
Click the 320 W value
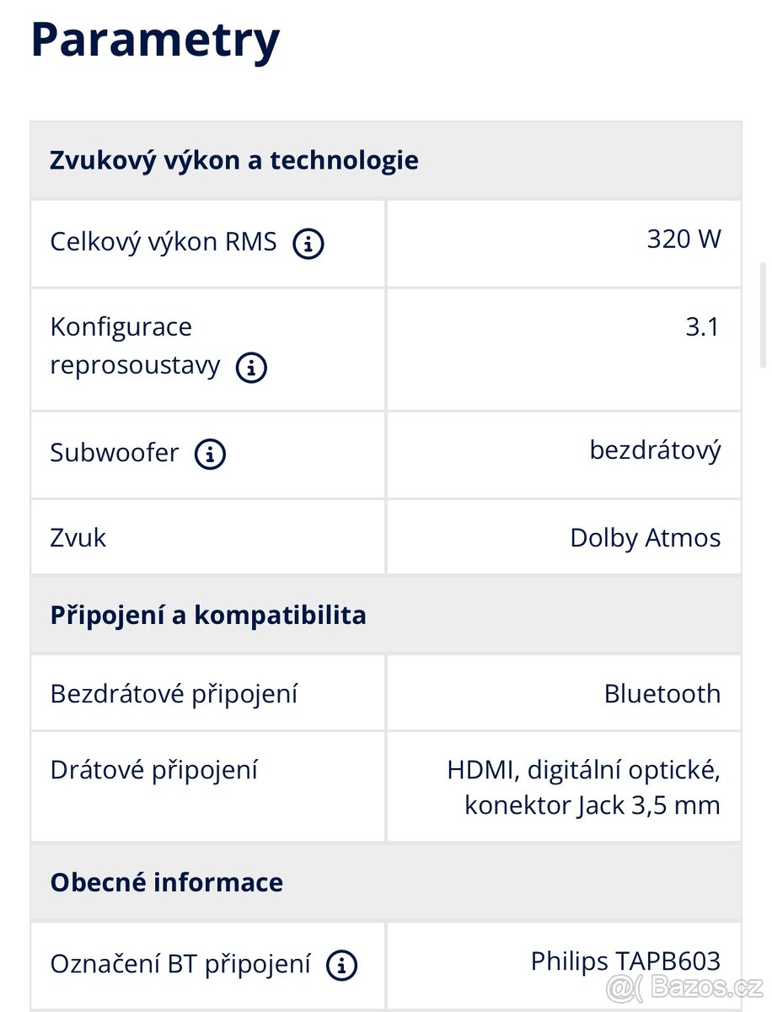point(684,239)
